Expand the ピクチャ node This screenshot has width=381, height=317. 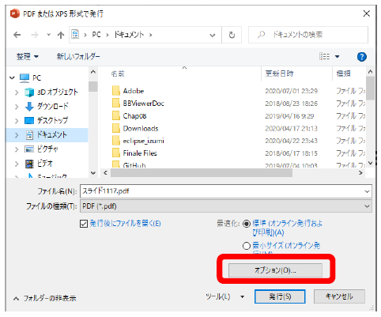point(17,149)
